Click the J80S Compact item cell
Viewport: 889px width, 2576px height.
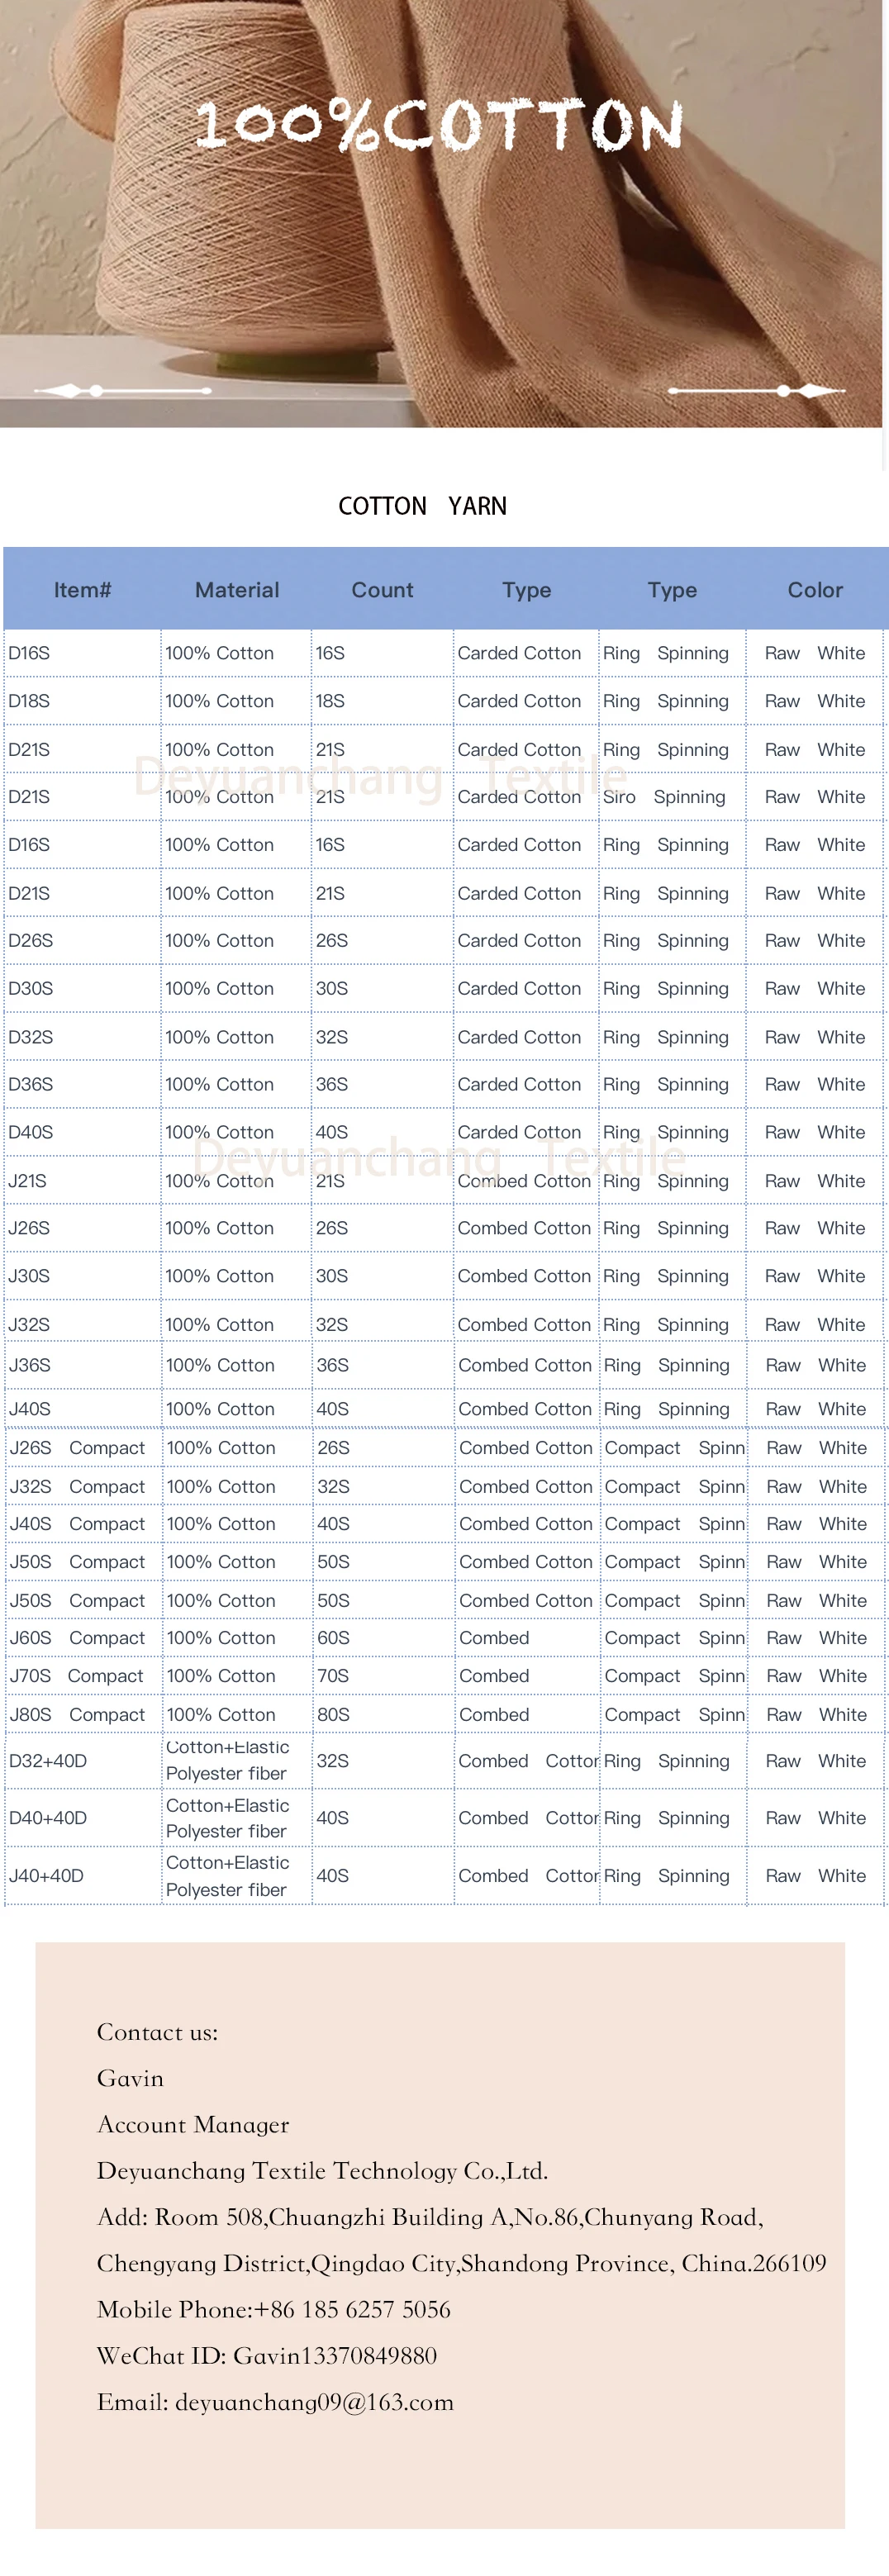[77, 1714]
